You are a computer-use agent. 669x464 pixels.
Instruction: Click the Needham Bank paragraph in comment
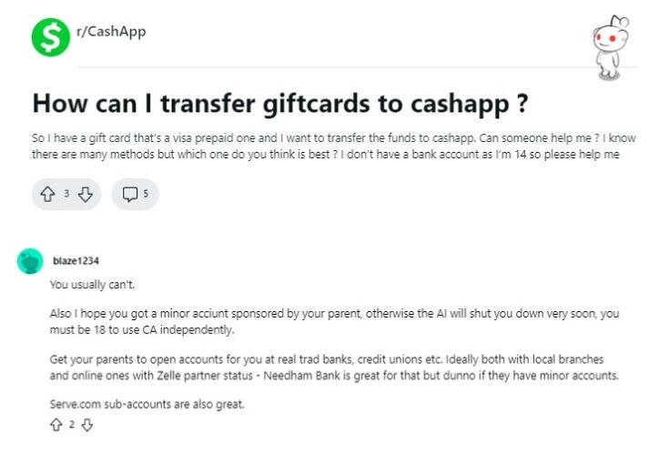click(x=334, y=368)
